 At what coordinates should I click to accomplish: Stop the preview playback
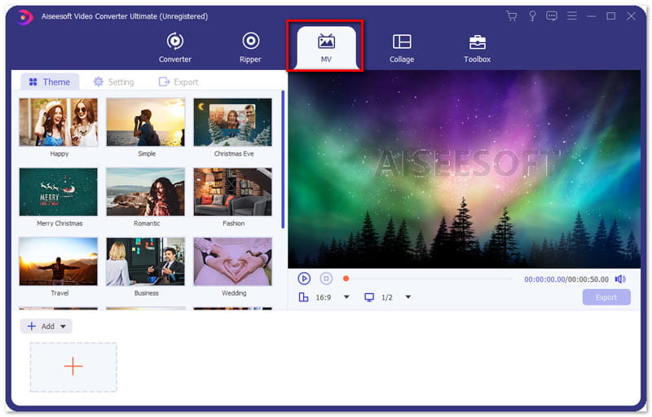(326, 279)
